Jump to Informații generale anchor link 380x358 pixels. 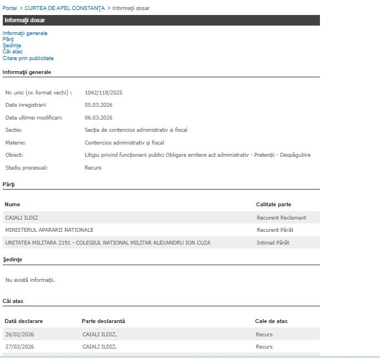click(x=25, y=33)
